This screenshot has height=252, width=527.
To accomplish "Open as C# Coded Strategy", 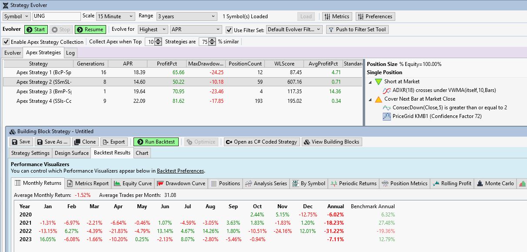I will pyautogui.click(x=261, y=142).
